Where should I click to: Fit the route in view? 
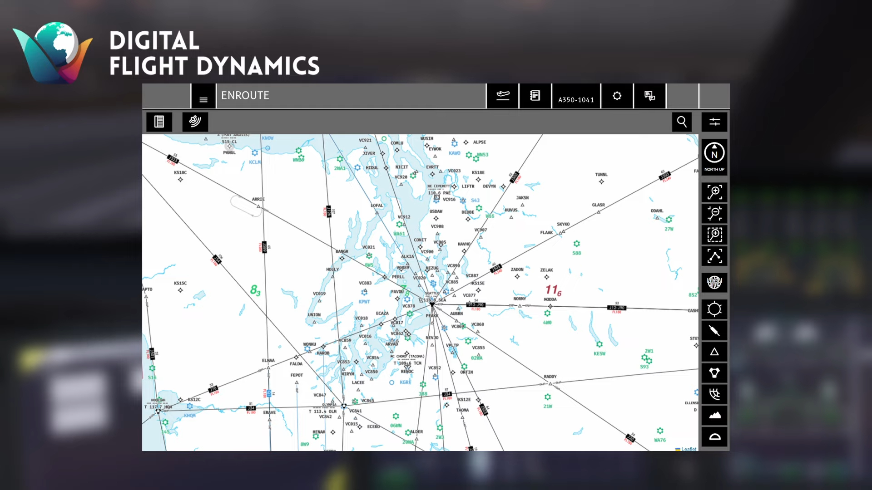(x=714, y=256)
